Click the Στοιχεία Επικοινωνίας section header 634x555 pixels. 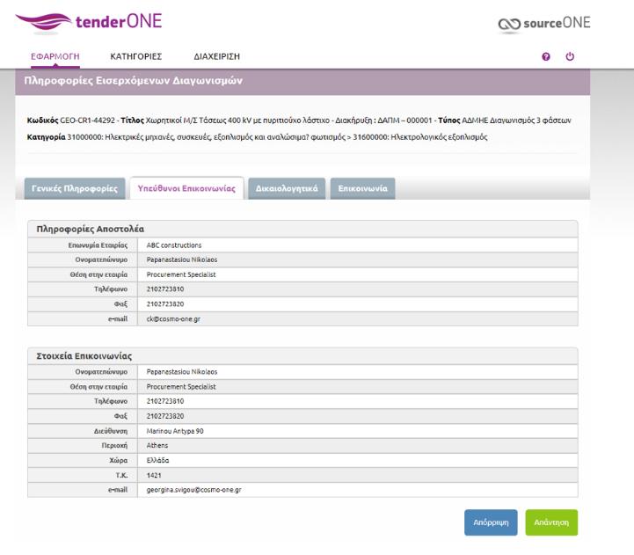(84, 356)
